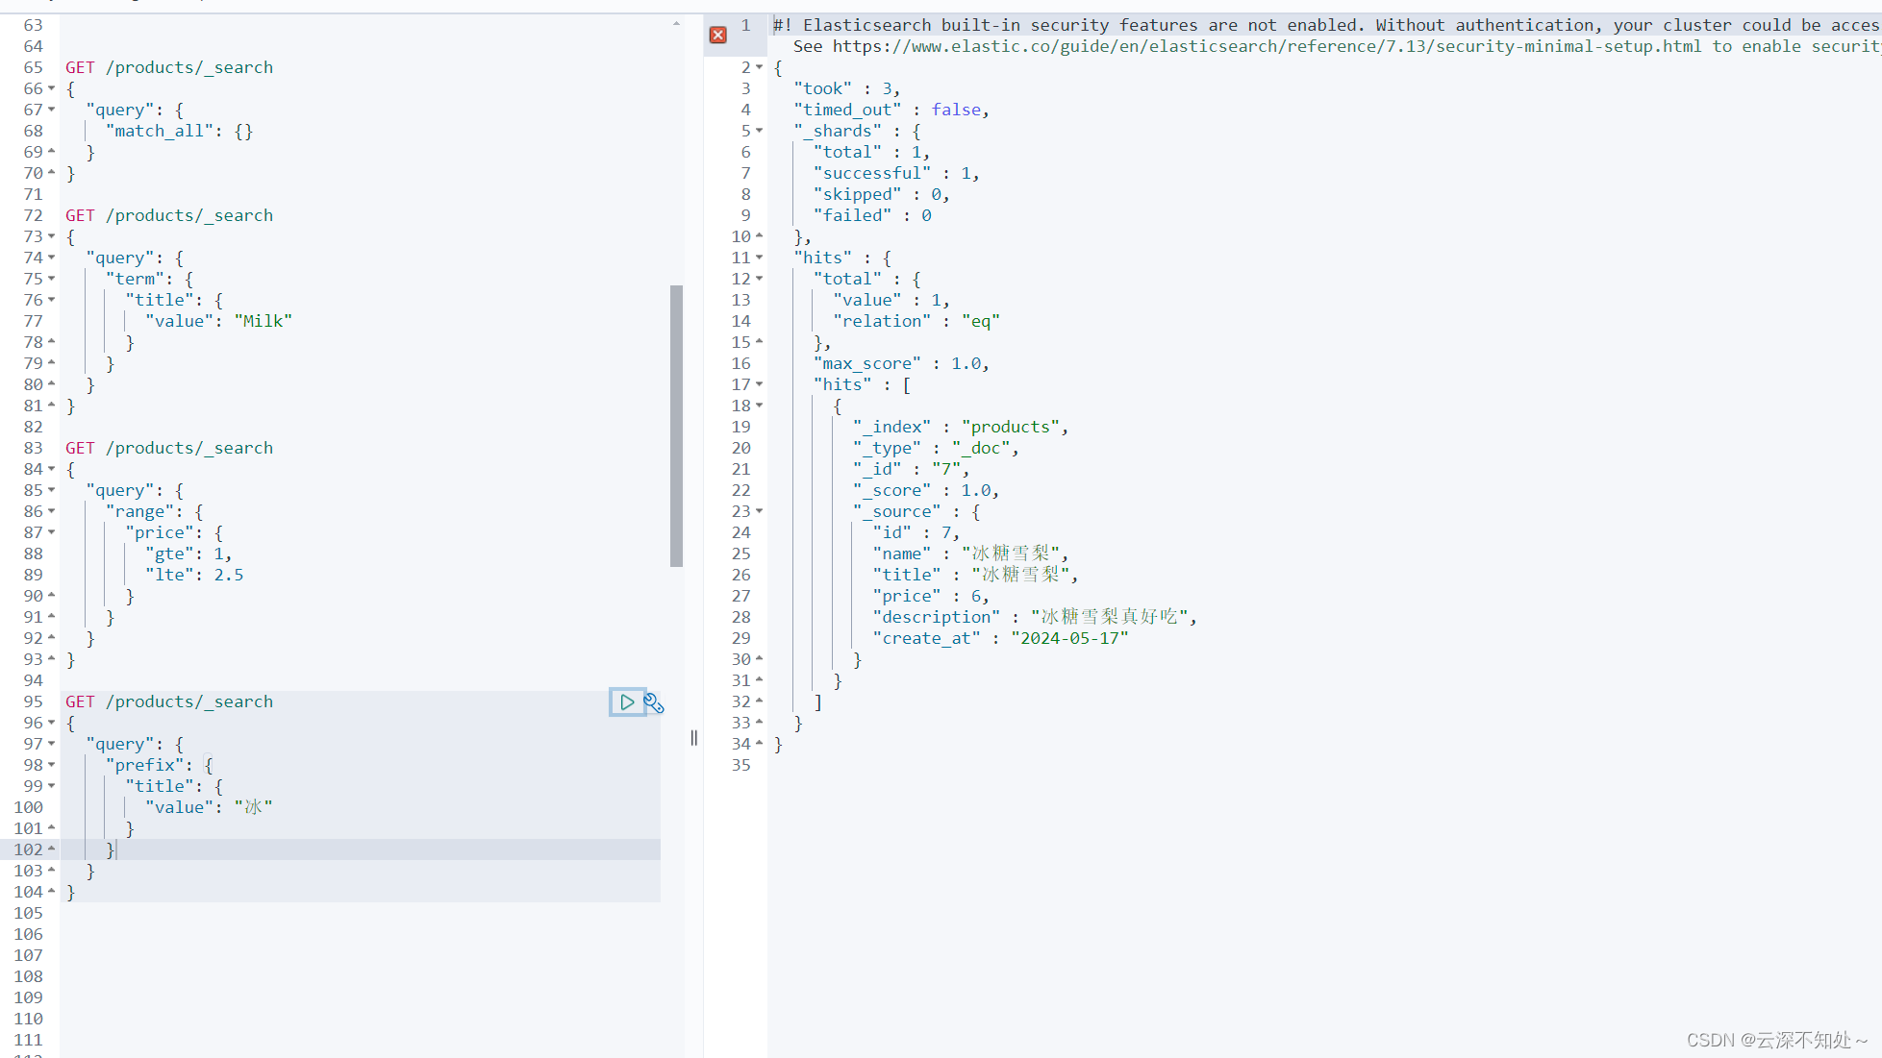
Task: Click the "gte": 1 line
Action: coord(188,554)
